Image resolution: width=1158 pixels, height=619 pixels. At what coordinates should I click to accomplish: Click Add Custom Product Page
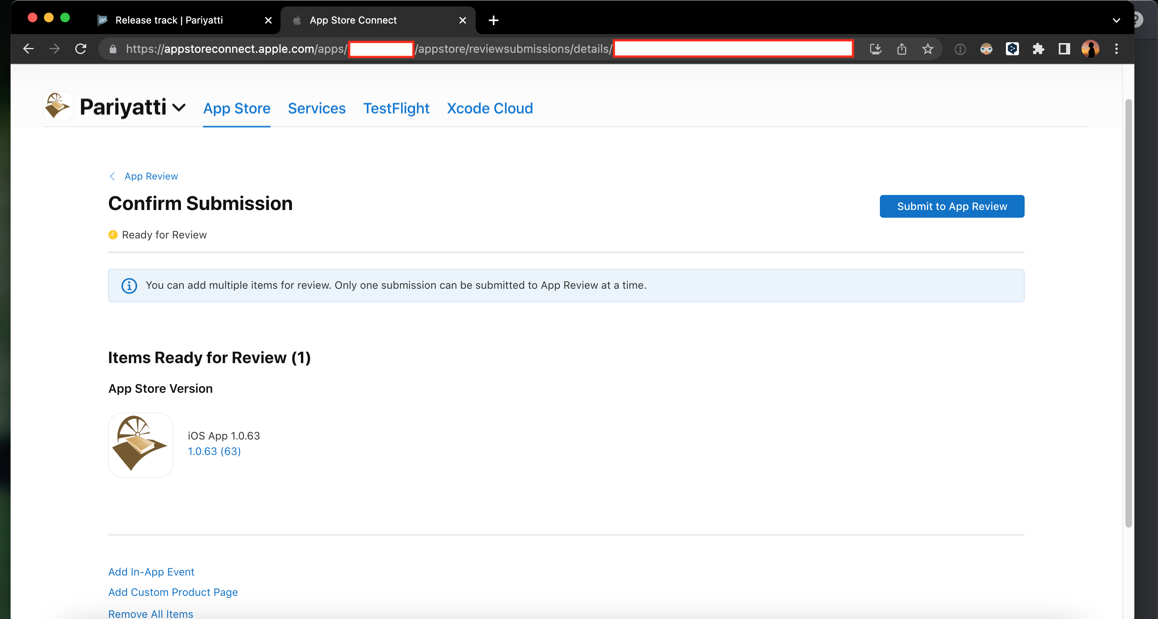pos(173,592)
